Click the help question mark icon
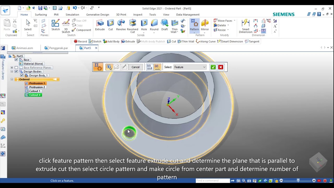Screen dimensions: 334x188 tap(319, 14)
